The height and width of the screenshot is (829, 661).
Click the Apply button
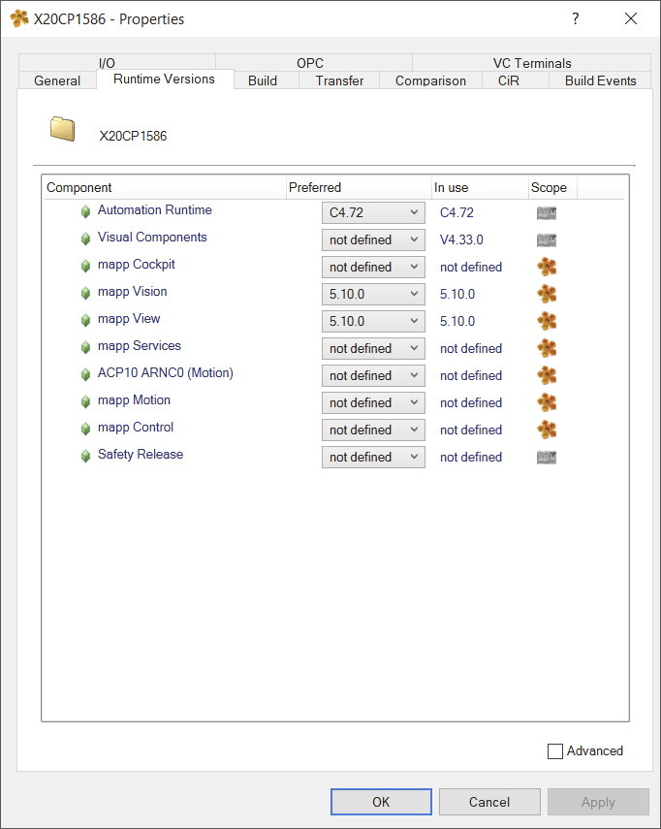(x=598, y=802)
